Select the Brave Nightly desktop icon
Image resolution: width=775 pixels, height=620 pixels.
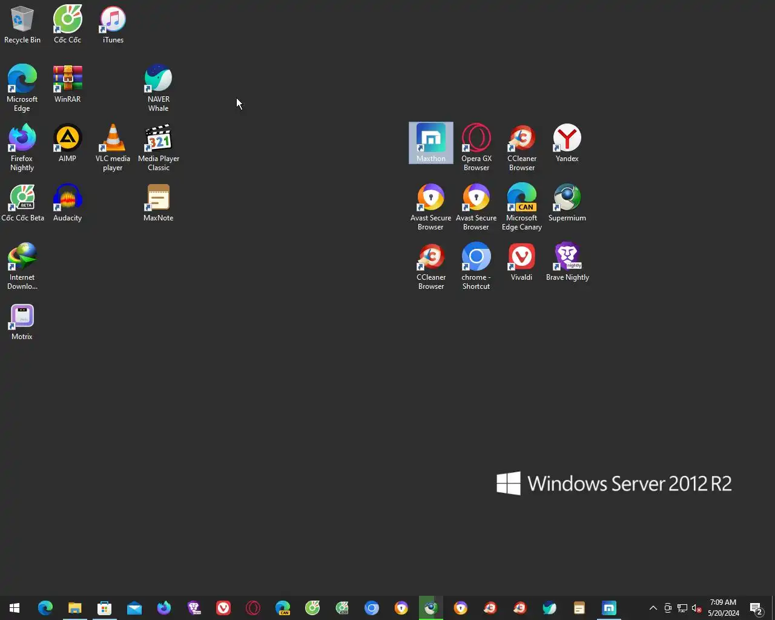(567, 262)
